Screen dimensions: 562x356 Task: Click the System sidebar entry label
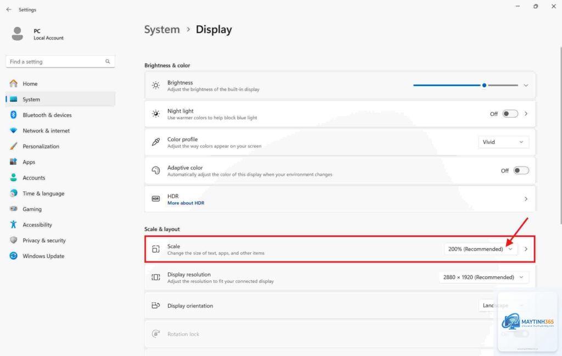pyautogui.click(x=31, y=99)
